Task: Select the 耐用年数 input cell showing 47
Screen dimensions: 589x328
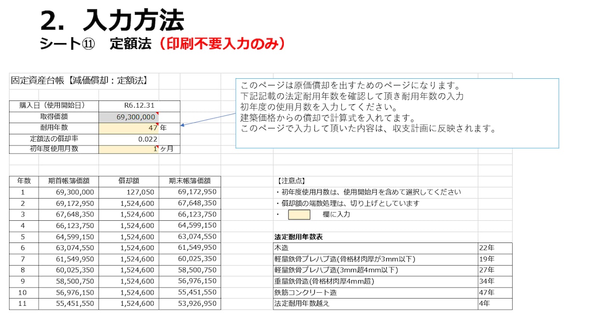Action: pos(129,128)
